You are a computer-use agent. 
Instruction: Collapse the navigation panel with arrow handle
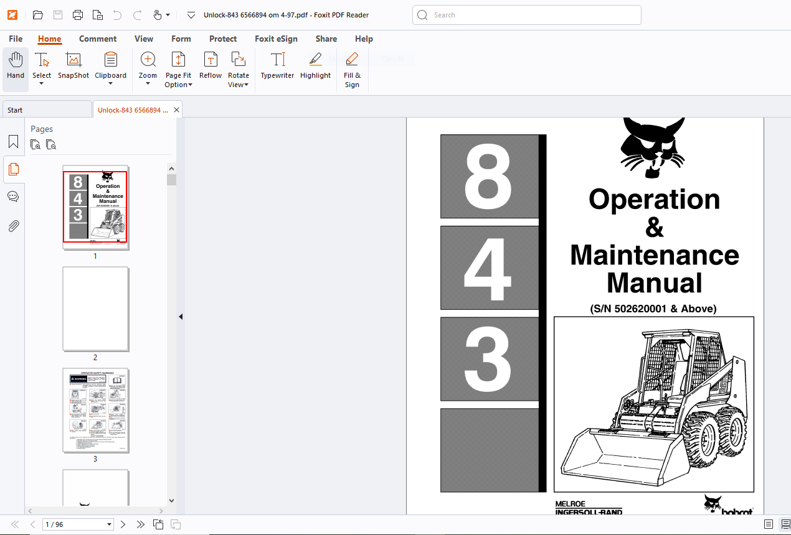click(181, 317)
